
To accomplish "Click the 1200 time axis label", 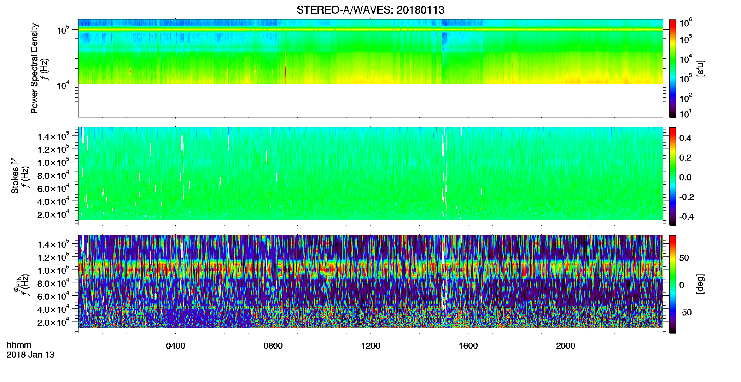I will pos(370,346).
